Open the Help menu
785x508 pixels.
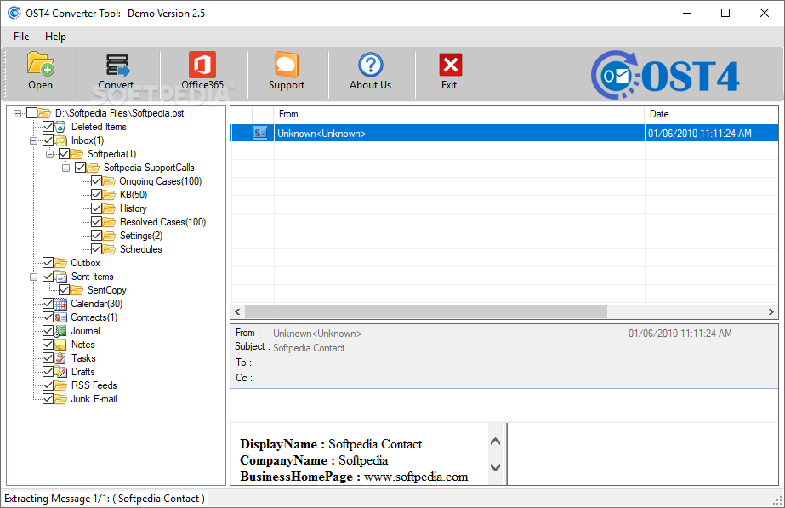coord(55,36)
